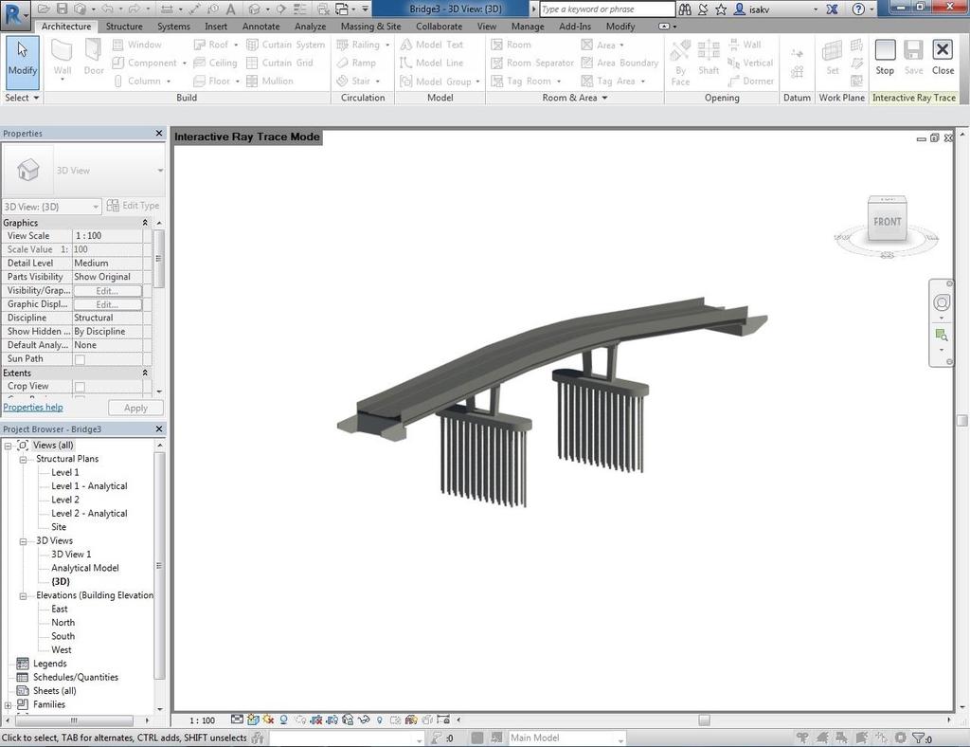Click the Project Browser horizontal scrollbar thumb
This screenshot has height=747, width=970.
click(x=74, y=720)
